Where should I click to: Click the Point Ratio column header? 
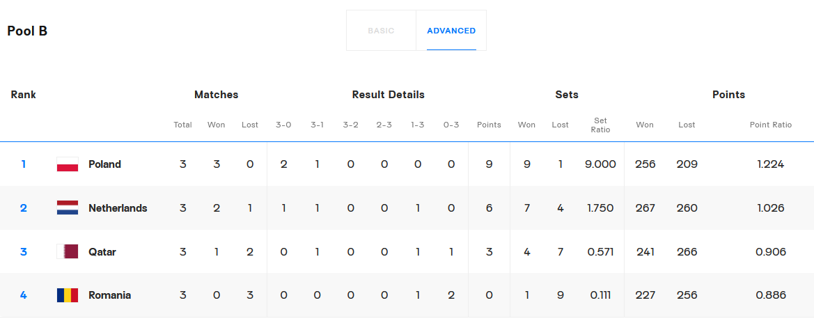coord(770,125)
